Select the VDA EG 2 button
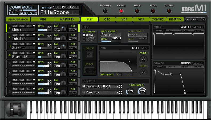The image size is (211, 120). [198, 63]
